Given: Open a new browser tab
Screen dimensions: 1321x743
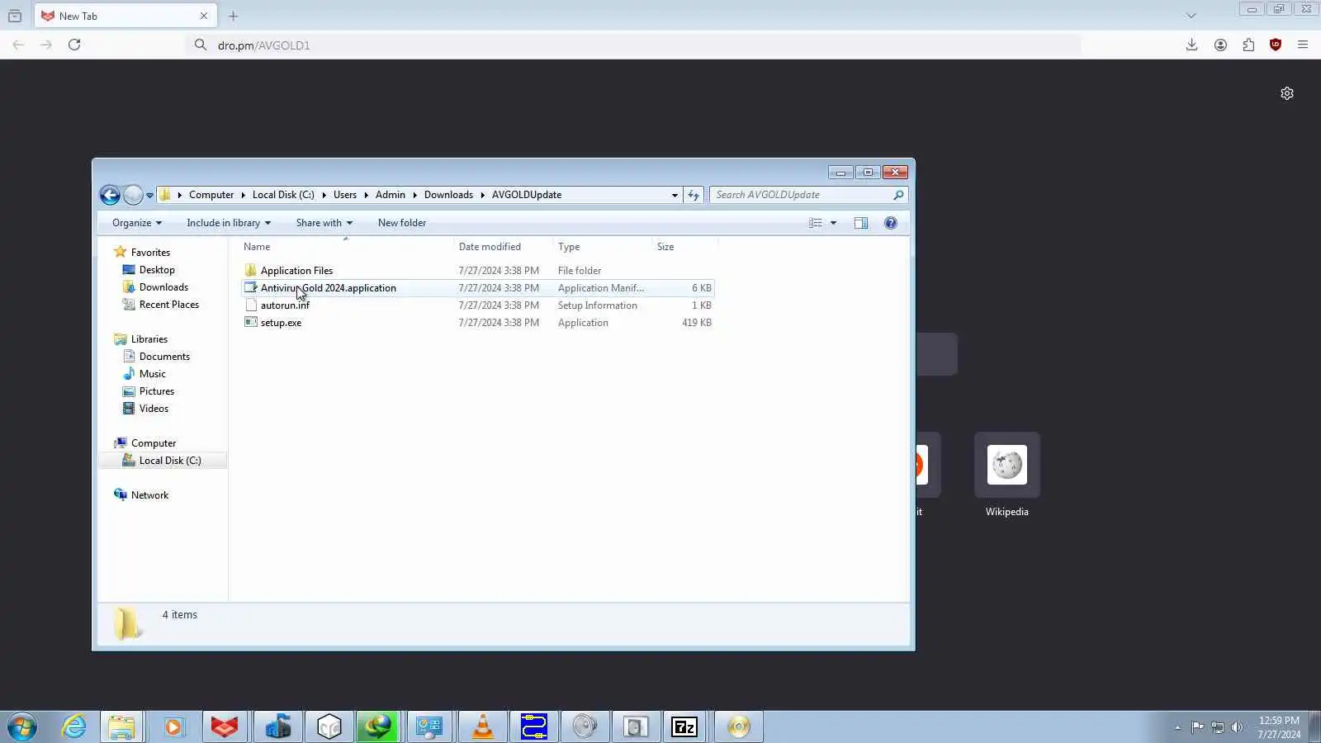Looking at the screenshot, I should [234, 16].
